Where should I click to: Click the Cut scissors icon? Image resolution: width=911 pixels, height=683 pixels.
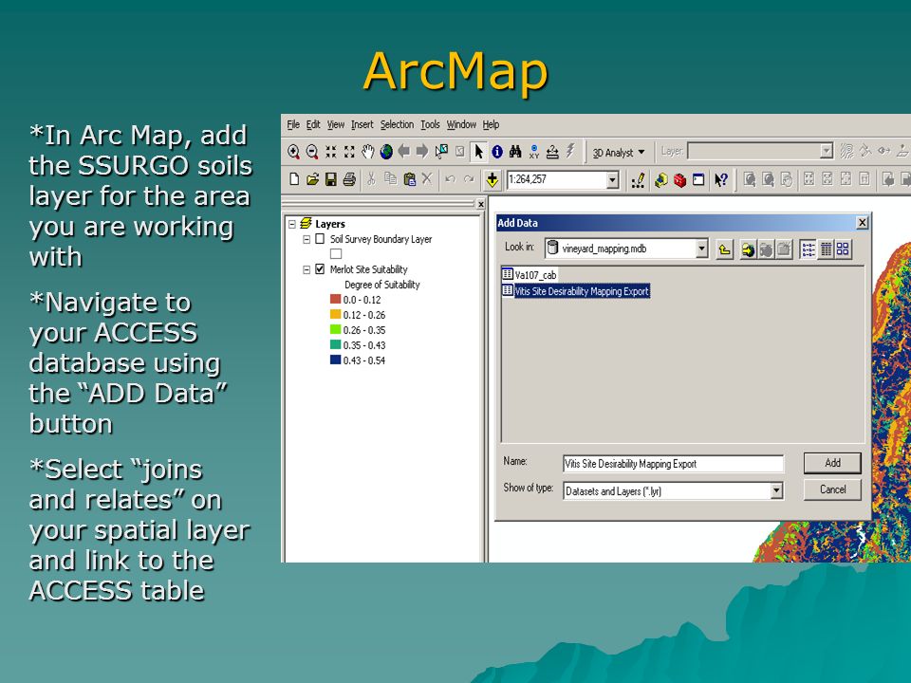pyautogui.click(x=371, y=179)
